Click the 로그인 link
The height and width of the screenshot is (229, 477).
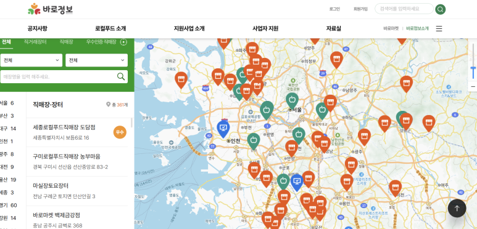click(x=334, y=9)
